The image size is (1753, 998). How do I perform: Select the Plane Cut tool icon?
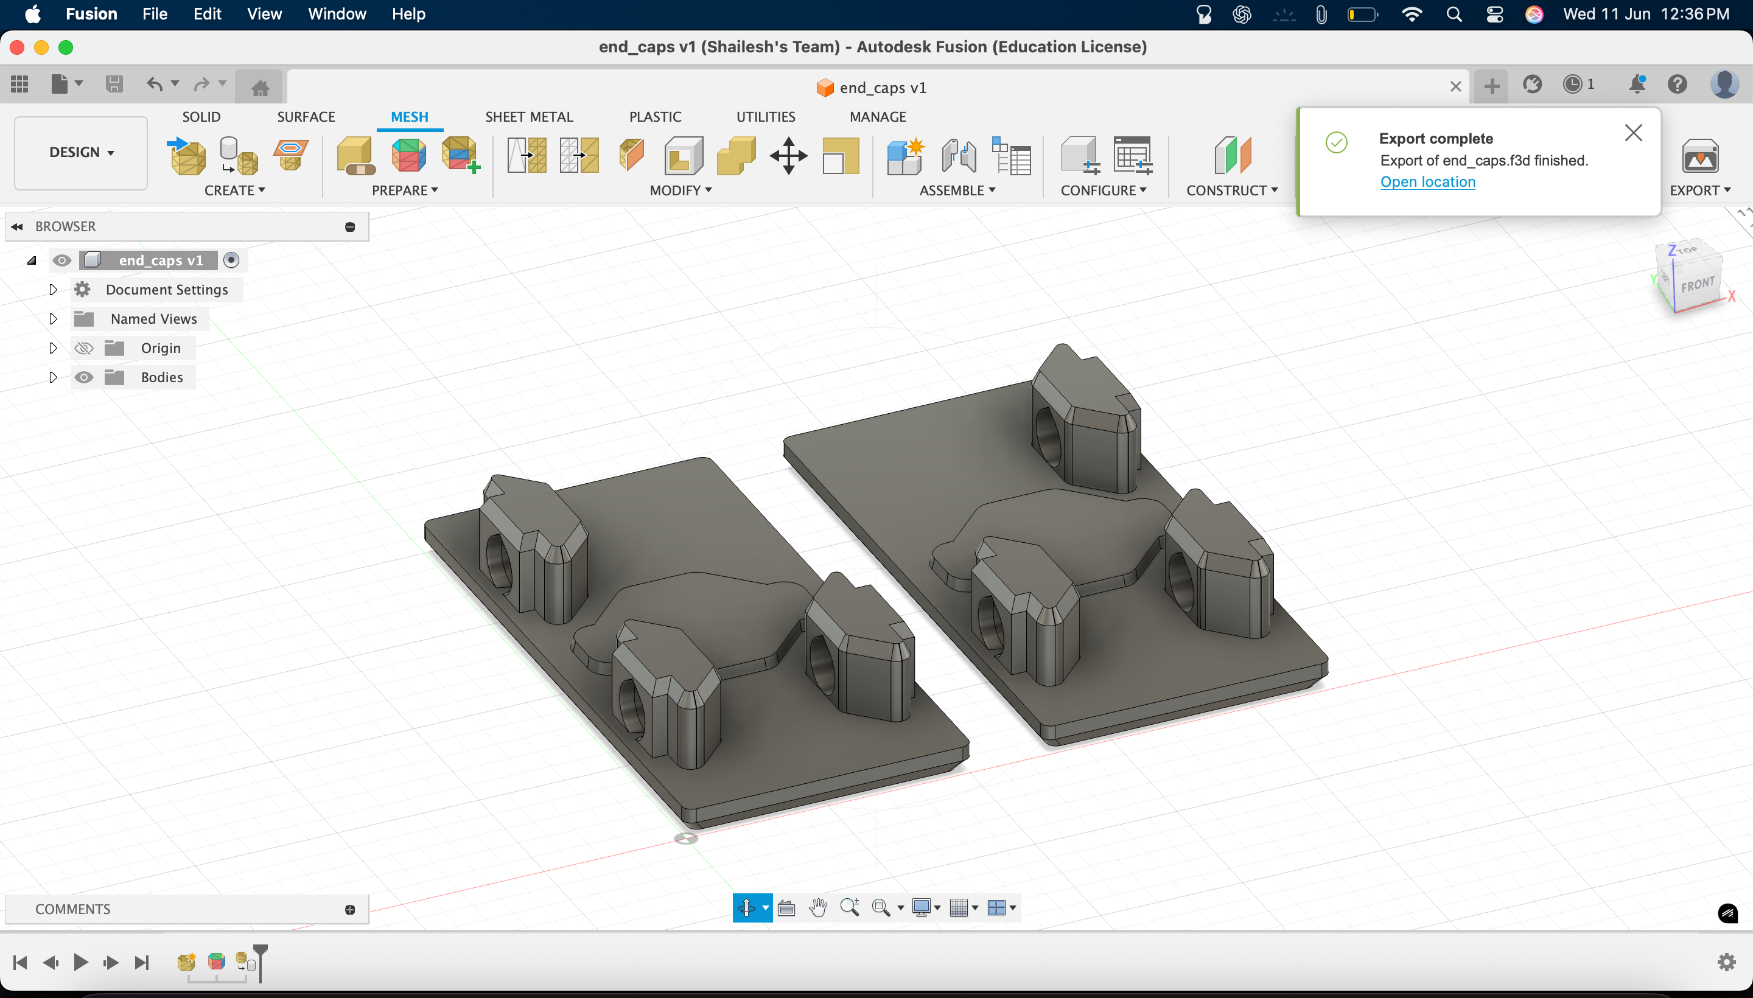click(631, 156)
